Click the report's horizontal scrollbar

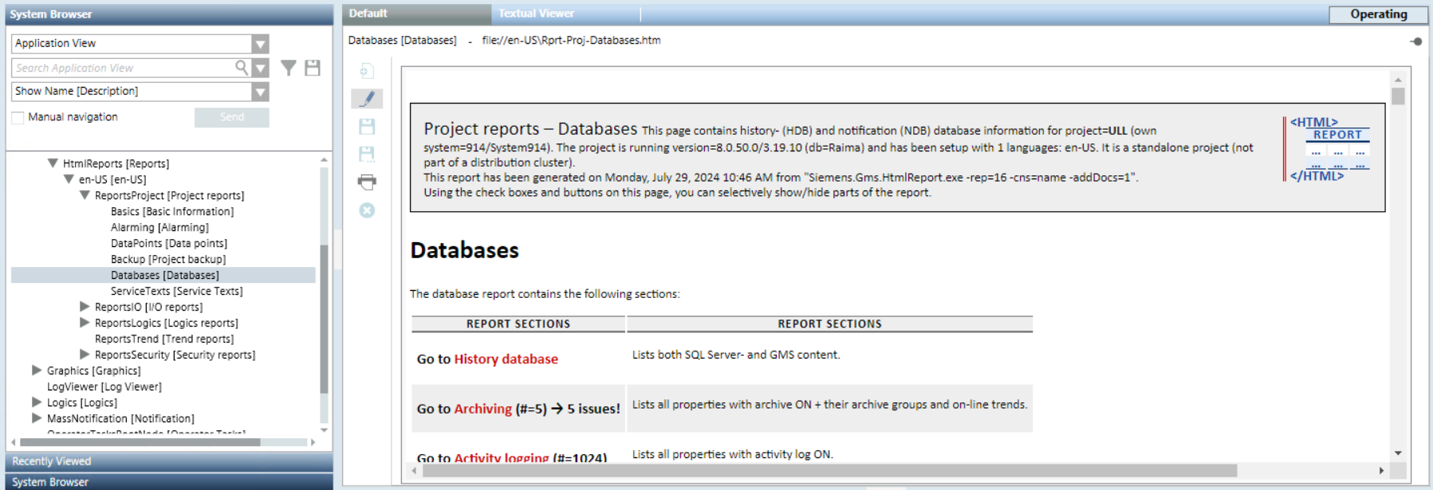(829, 471)
